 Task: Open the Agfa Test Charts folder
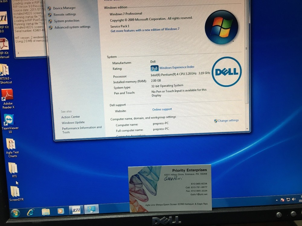11,144
